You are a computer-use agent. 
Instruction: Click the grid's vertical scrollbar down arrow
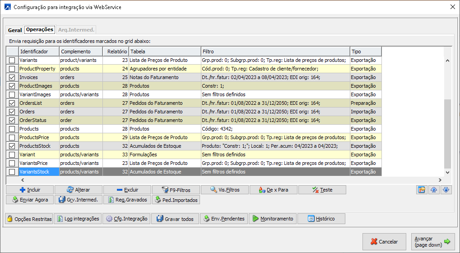[x=447, y=172]
